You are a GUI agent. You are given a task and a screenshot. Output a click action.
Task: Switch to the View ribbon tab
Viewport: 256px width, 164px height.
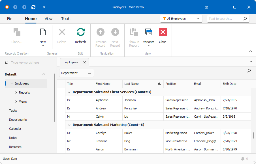tap(48, 18)
